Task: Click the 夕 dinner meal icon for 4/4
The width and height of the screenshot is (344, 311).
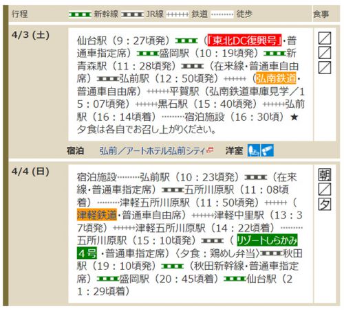Action: [325, 204]
